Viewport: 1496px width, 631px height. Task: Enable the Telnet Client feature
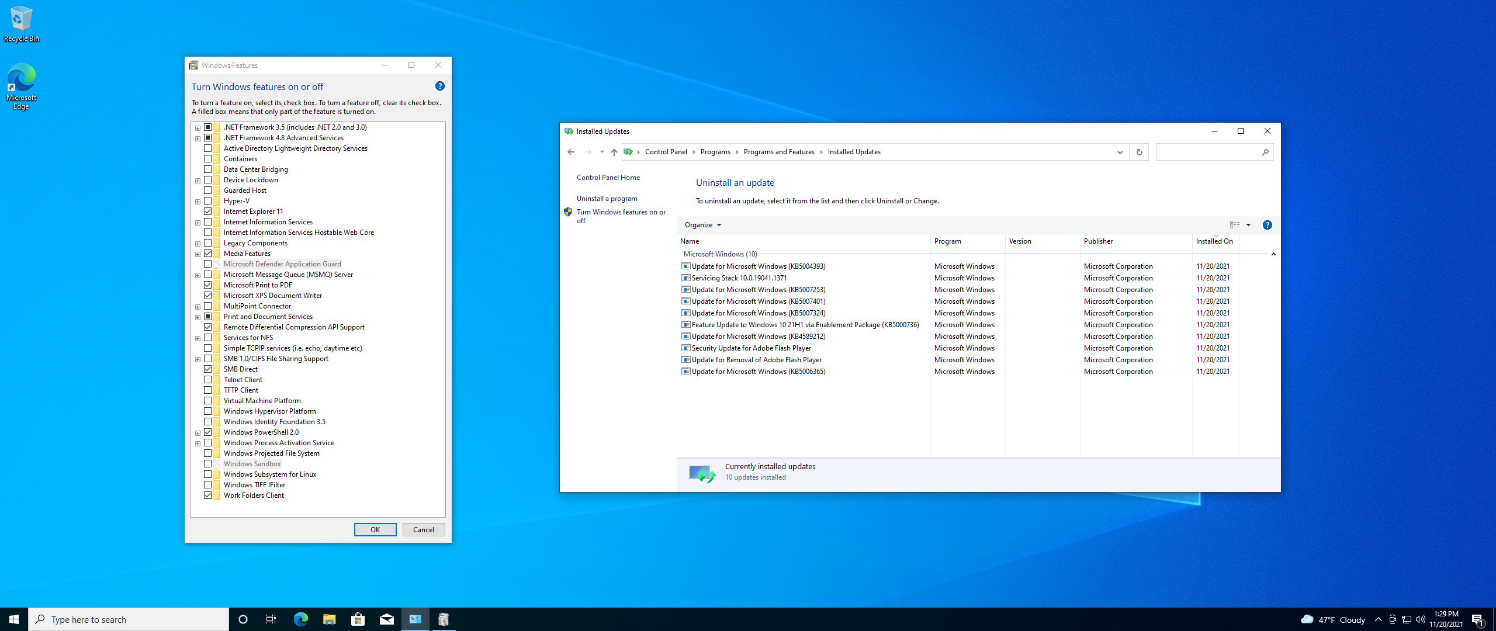click(x=207, y=380)
